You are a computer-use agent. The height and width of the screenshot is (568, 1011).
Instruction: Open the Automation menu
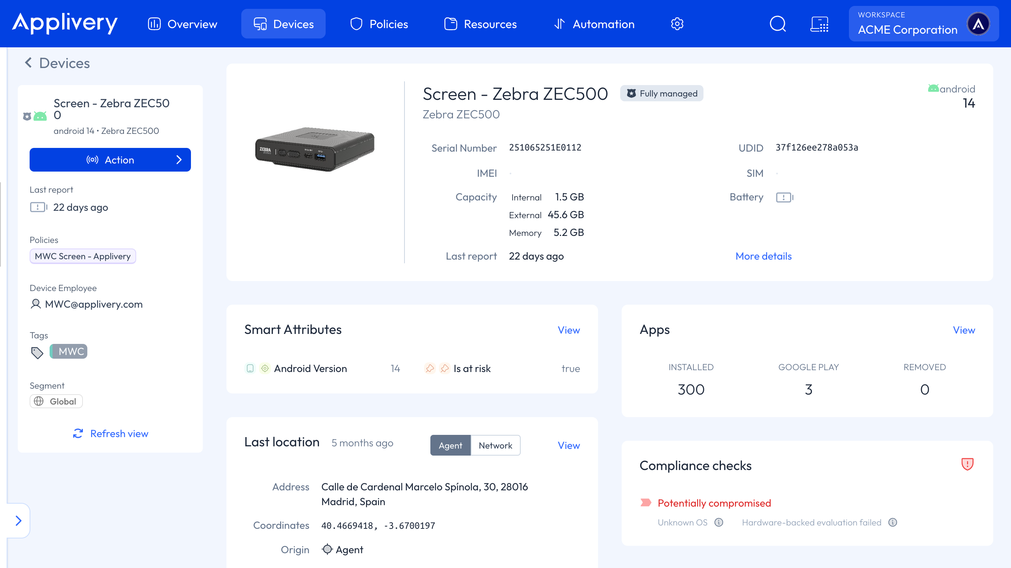pos(594,24)
